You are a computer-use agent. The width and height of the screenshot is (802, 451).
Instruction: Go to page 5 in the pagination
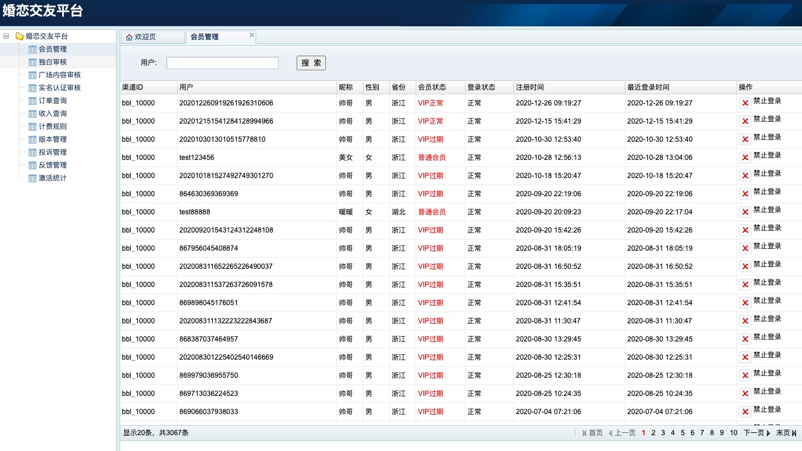coord(682,433)
